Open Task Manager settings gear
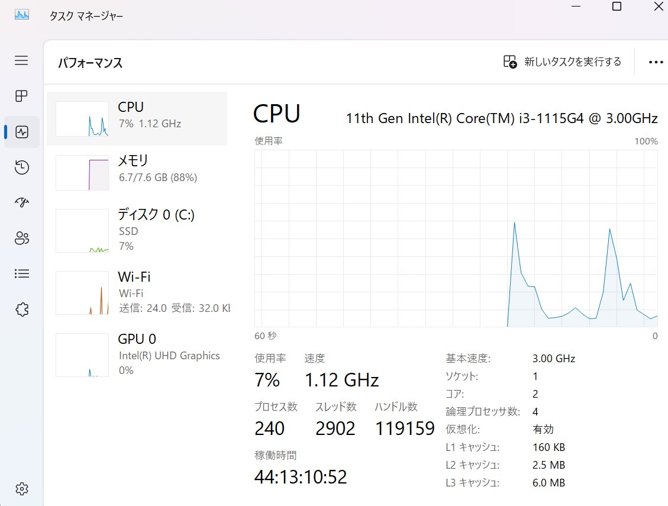668x506 pixels. click(x=22, y=488)
